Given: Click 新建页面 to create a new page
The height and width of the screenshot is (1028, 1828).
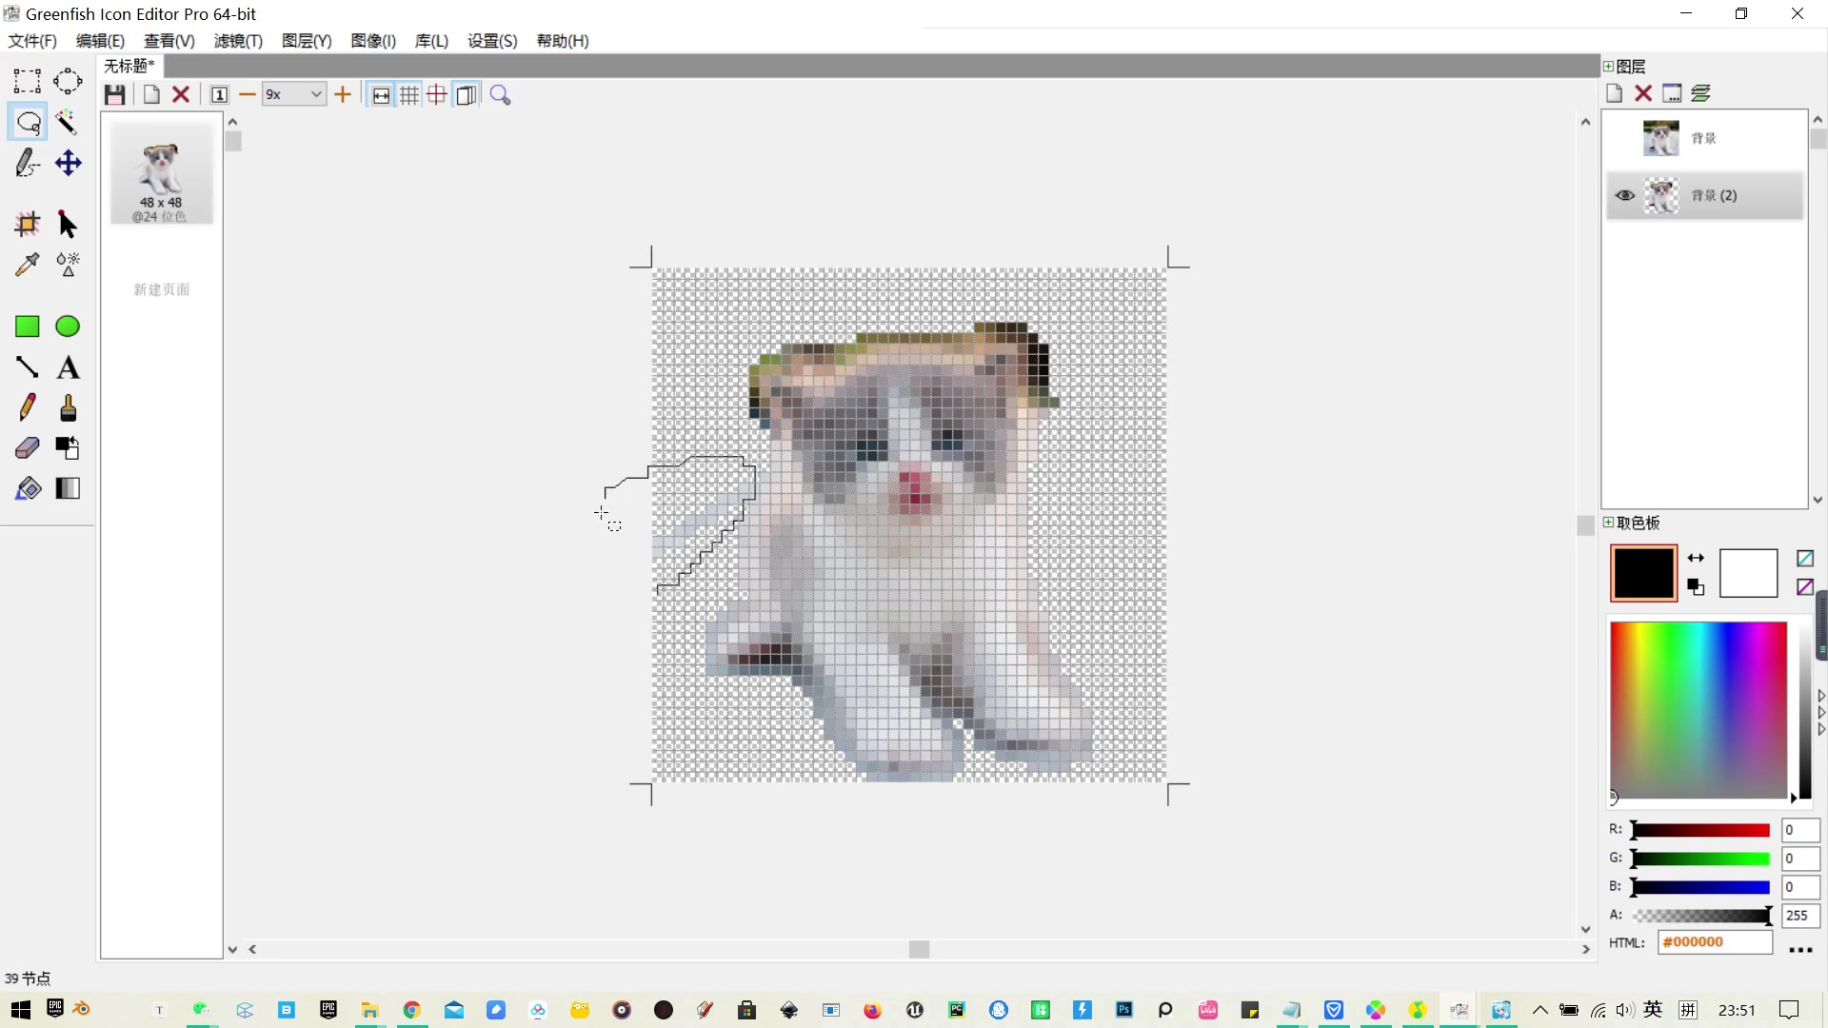Looking at the screenshot, I should [162, 289].
